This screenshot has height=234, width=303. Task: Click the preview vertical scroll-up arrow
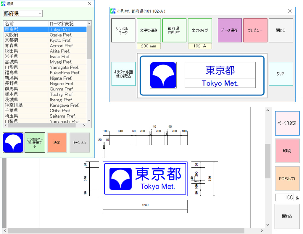(x=267, y=110)
